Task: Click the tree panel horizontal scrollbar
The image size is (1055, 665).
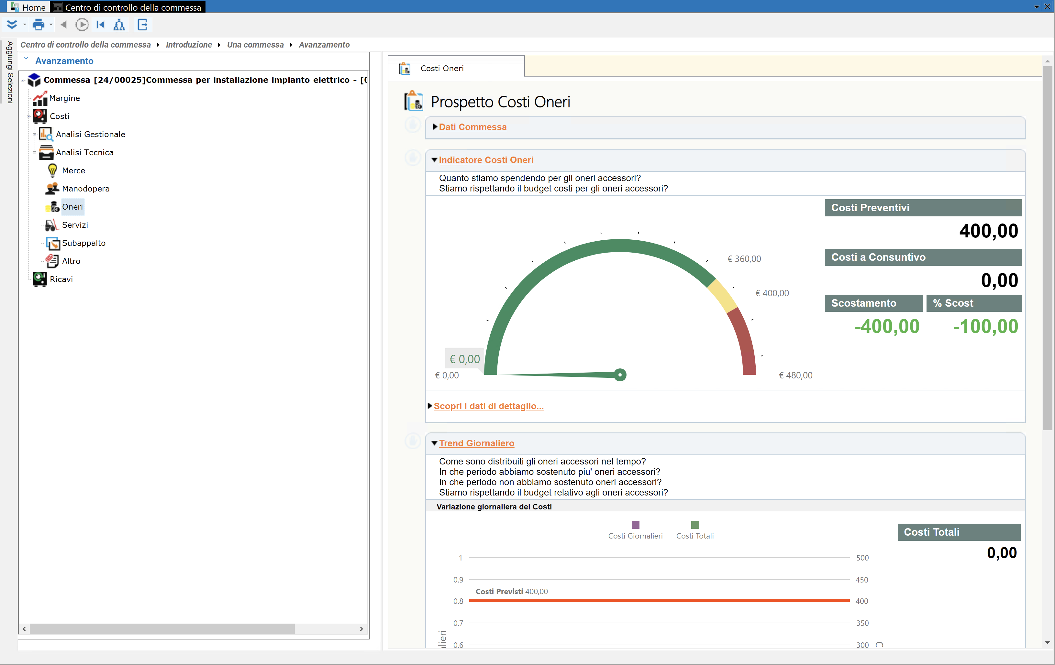Action: (162, 629)
